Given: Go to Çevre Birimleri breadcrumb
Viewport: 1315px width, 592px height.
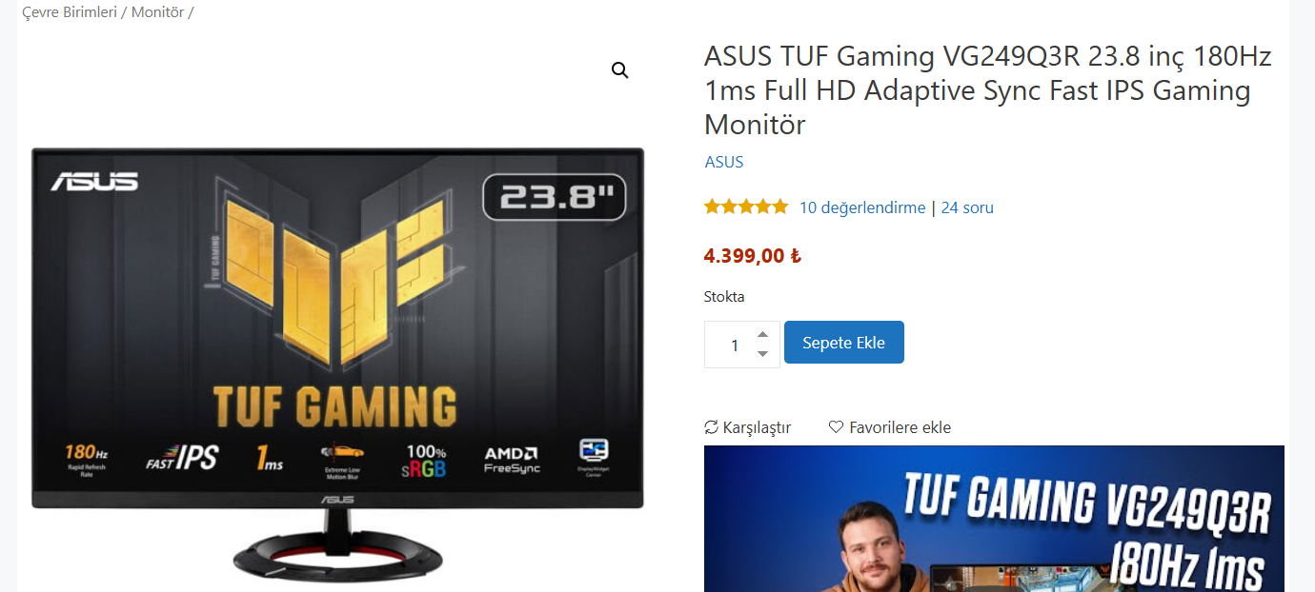Looking at the screenshot, I should tap(70, 12).
